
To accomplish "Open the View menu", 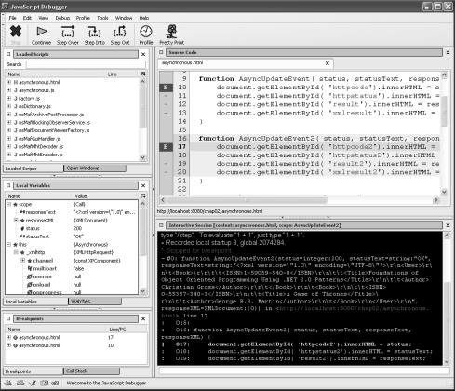I will pyautogui.click(x=43, y=18).
